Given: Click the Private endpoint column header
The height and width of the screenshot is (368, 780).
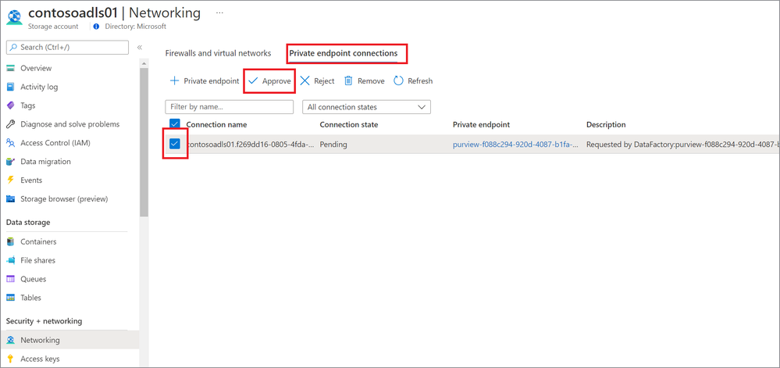Looking at the screenshot, I should (481, 124).
